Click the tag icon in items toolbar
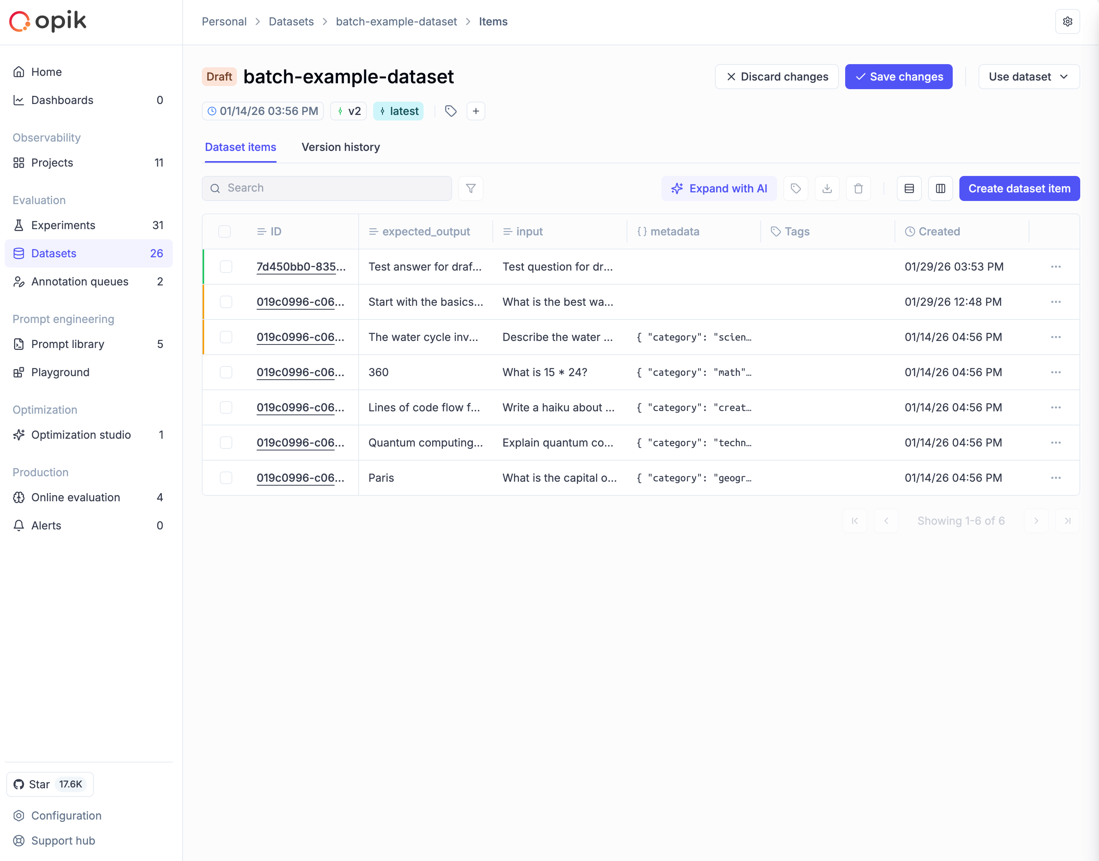This screenshot has width=1099, height=861. click(x=796, y=188)
